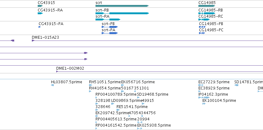Click the CG14985-PB protein arrows
This screenshot has width=263, height=130.
[202, 27]
